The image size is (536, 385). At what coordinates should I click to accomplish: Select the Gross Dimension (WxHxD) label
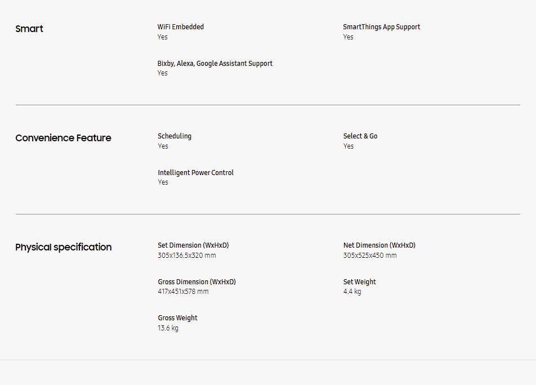click(x=196, y=282)
